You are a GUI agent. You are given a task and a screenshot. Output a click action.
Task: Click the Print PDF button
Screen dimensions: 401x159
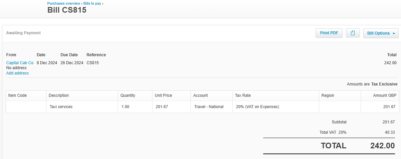(x=329, y=33)
